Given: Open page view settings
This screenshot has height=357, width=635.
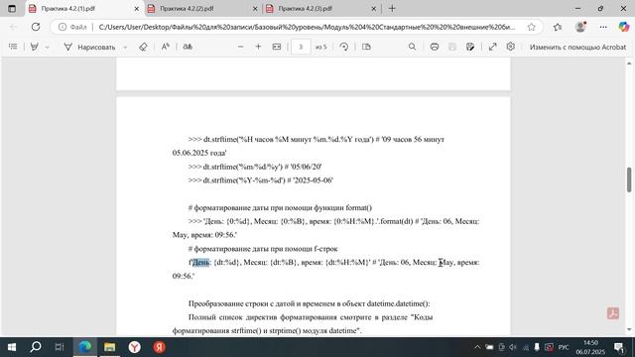Looking at the screenshot, I should 366,47.
